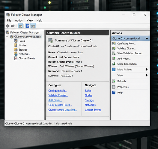Click the Add Node icon in Actions
Screen dimensions: 158x149
(114, 59)
